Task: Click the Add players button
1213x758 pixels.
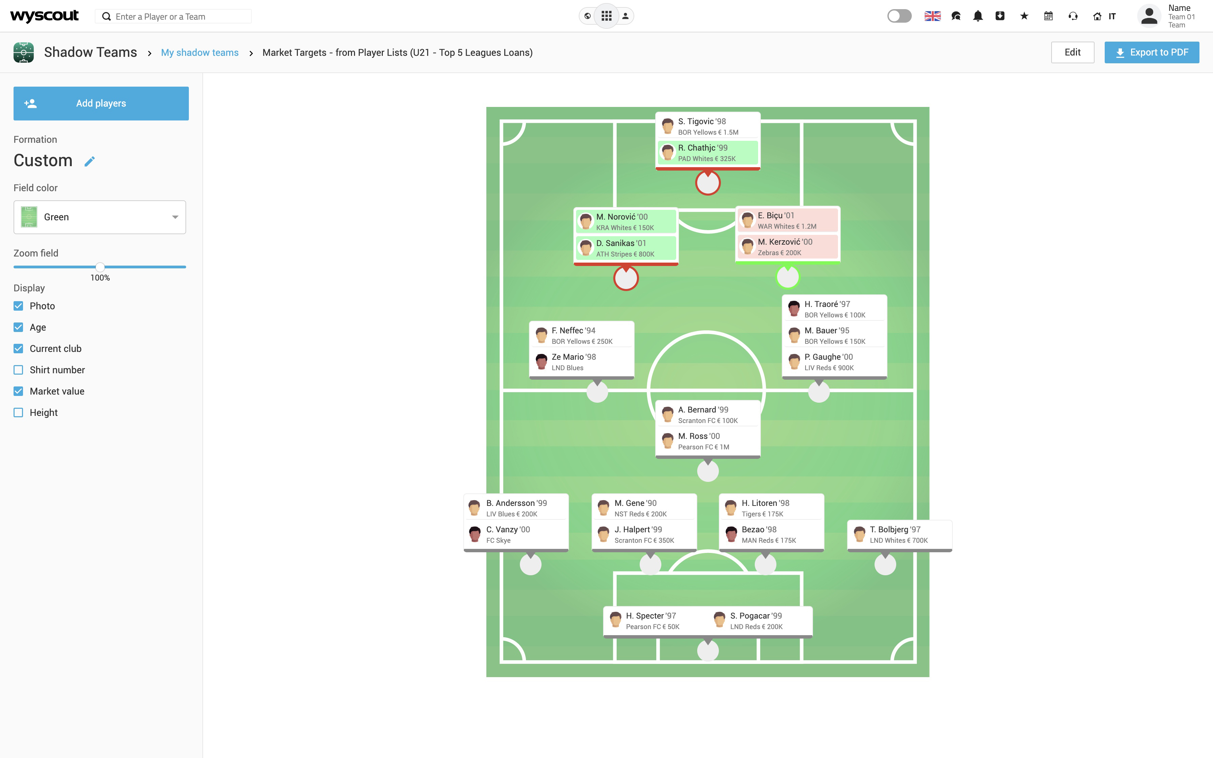Action: [101, 103]
